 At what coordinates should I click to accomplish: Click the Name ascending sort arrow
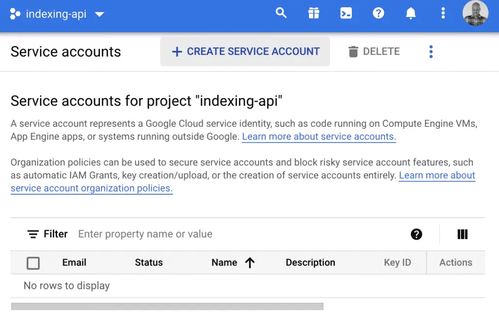(250, 263)
